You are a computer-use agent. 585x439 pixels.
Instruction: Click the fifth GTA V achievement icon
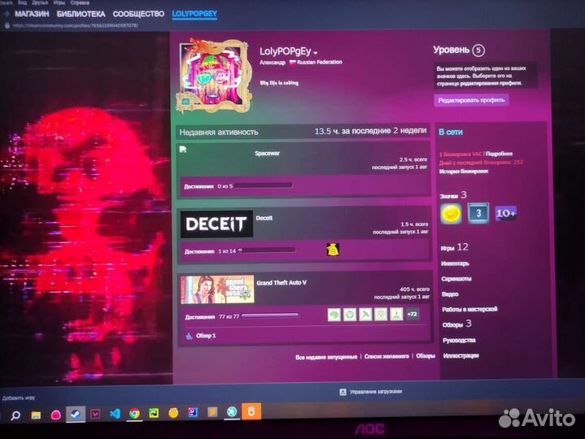396,315
